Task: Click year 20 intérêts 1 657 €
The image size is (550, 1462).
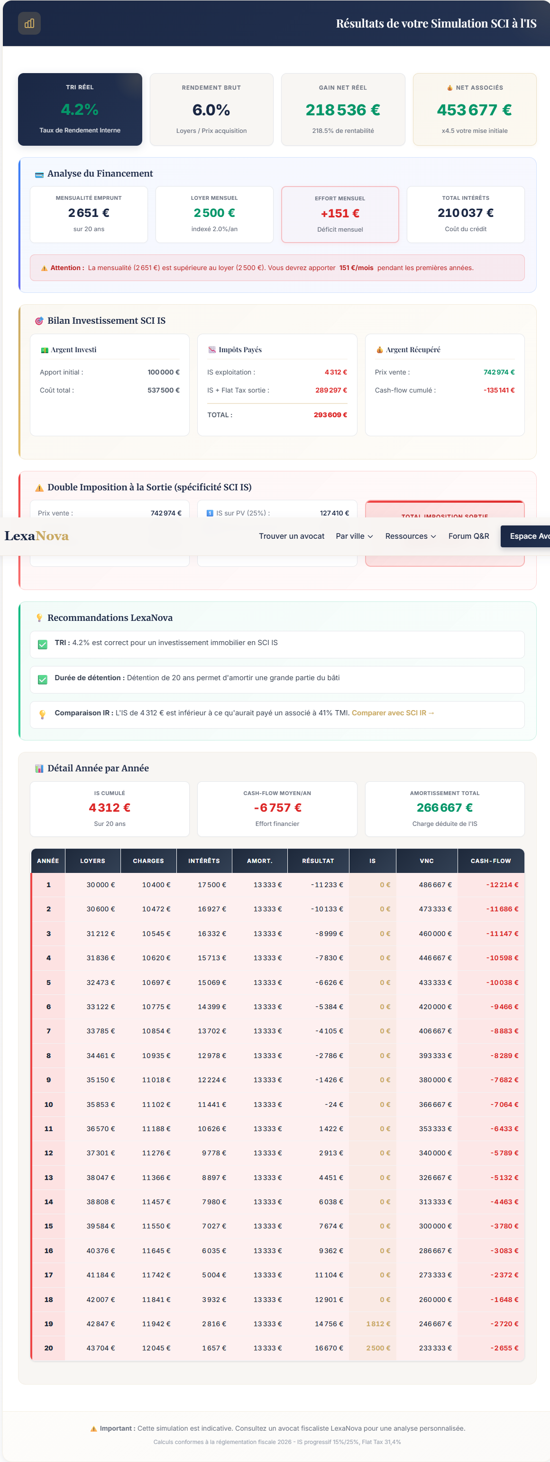Action: [x=214, y=1348]
